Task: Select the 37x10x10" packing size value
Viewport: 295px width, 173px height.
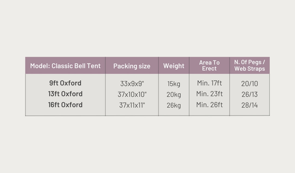Action: point(132,95)
